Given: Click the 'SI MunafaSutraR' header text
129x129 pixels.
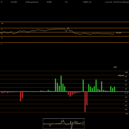Looking at the screenshot, I should (32, 2).
